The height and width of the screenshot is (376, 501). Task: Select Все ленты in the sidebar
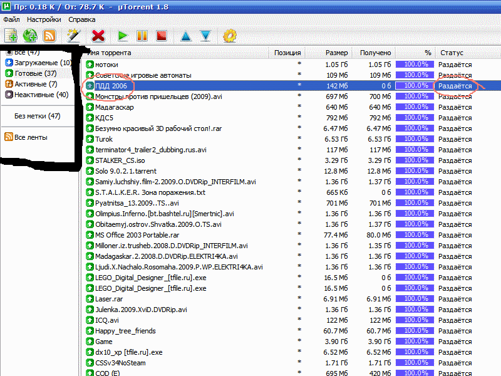tap(31, 137)
